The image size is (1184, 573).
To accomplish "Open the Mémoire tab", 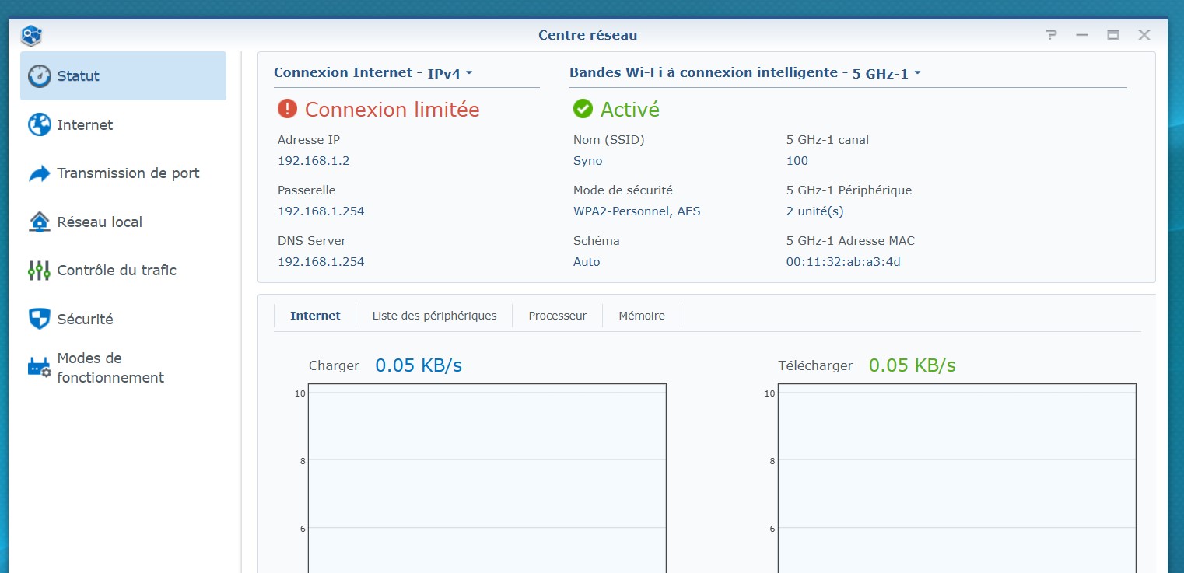I will (642, 316).
